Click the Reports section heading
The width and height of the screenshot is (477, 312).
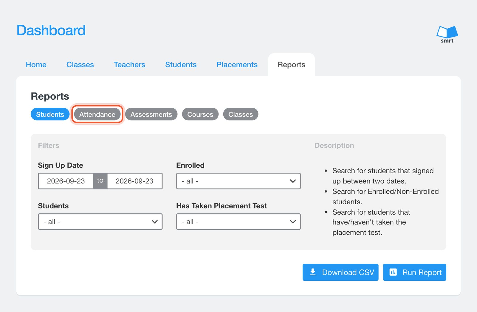point(50,96)
